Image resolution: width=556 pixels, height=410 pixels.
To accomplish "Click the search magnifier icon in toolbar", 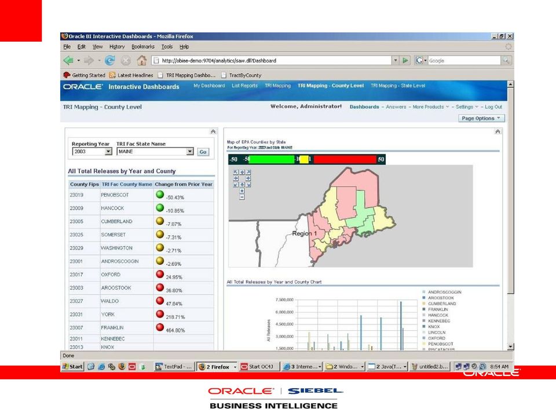I will click(506, 61).
